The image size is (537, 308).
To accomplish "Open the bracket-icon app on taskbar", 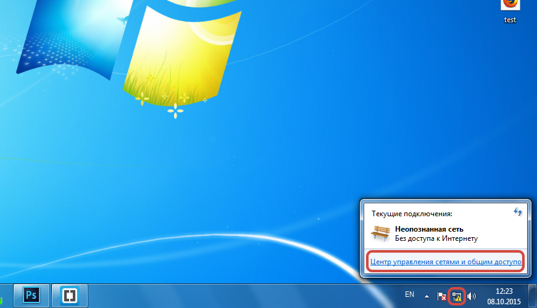I will click(x=70, y=295).
